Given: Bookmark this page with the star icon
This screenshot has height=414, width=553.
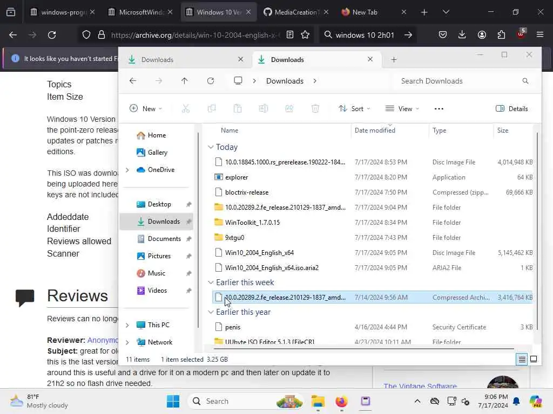Looking at the screenshot, I should pyautogui.click(x=305, y=35).
